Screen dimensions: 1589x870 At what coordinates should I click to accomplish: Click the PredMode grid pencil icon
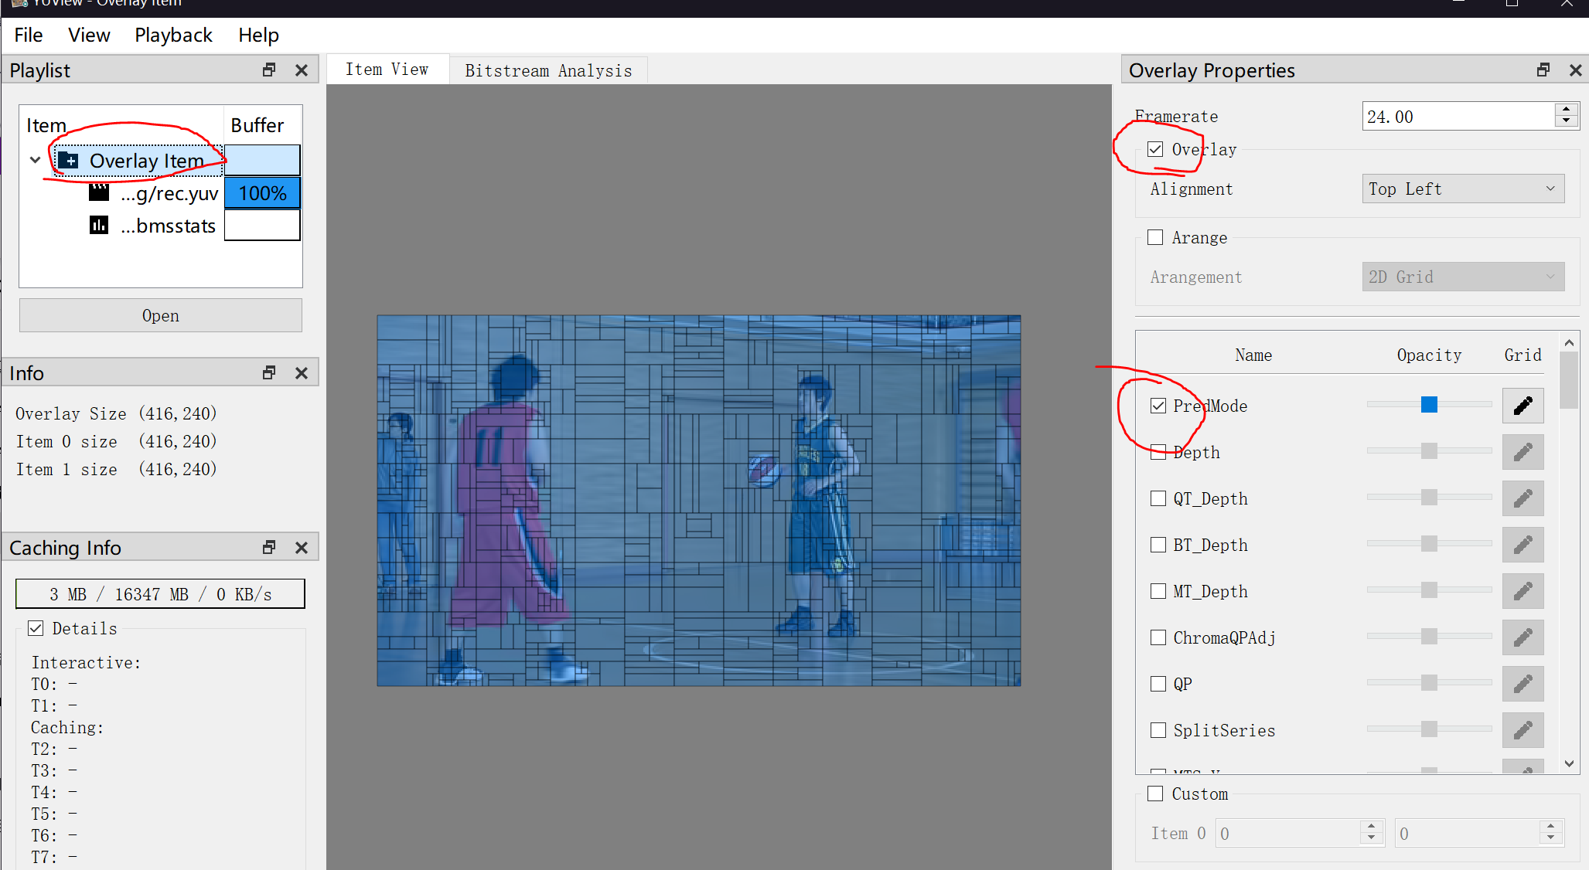tap(1523, 406)
